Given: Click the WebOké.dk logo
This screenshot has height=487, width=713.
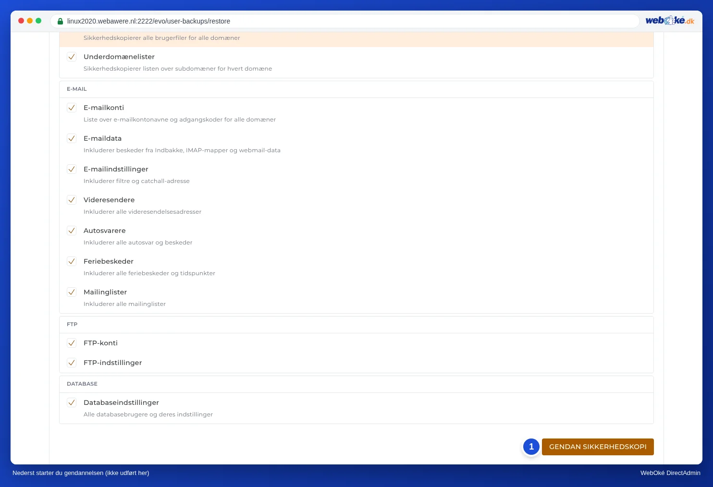Looking at the screenshot, I should coord(670,21).
